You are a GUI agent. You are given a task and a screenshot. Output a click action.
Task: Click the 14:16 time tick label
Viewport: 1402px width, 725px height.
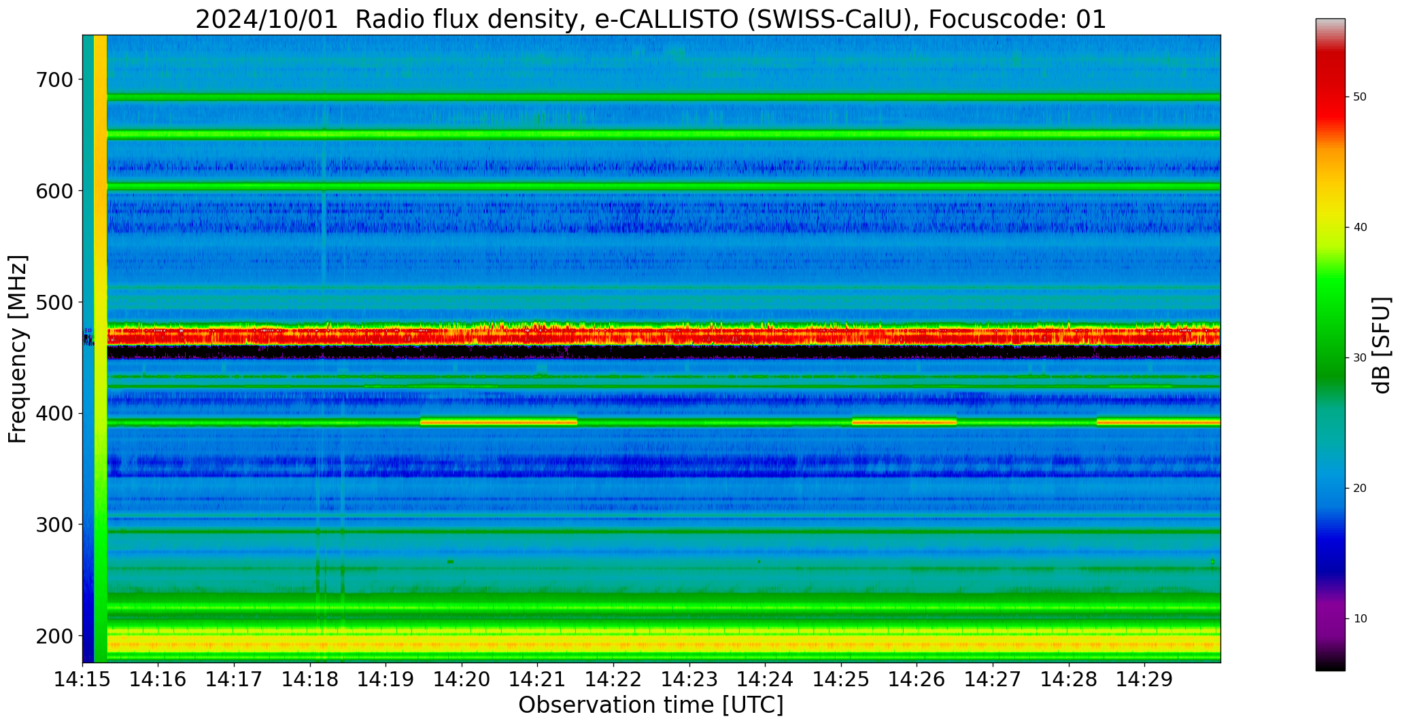(x=158, y=678)
